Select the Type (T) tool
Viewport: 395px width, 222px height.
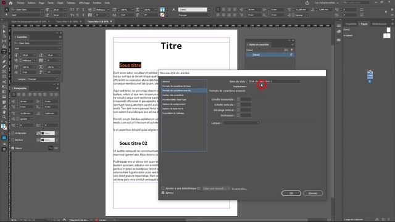[4, 52]
